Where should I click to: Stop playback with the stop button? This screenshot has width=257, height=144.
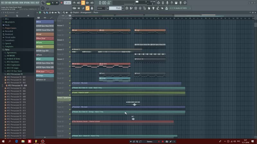[x=57, y=3]
